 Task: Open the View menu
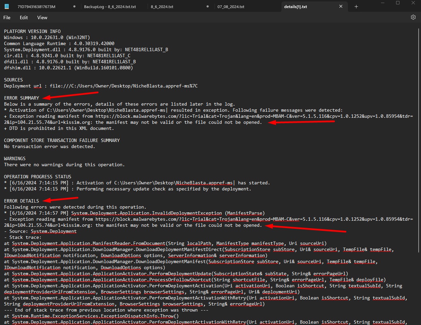tap(42, 17)
